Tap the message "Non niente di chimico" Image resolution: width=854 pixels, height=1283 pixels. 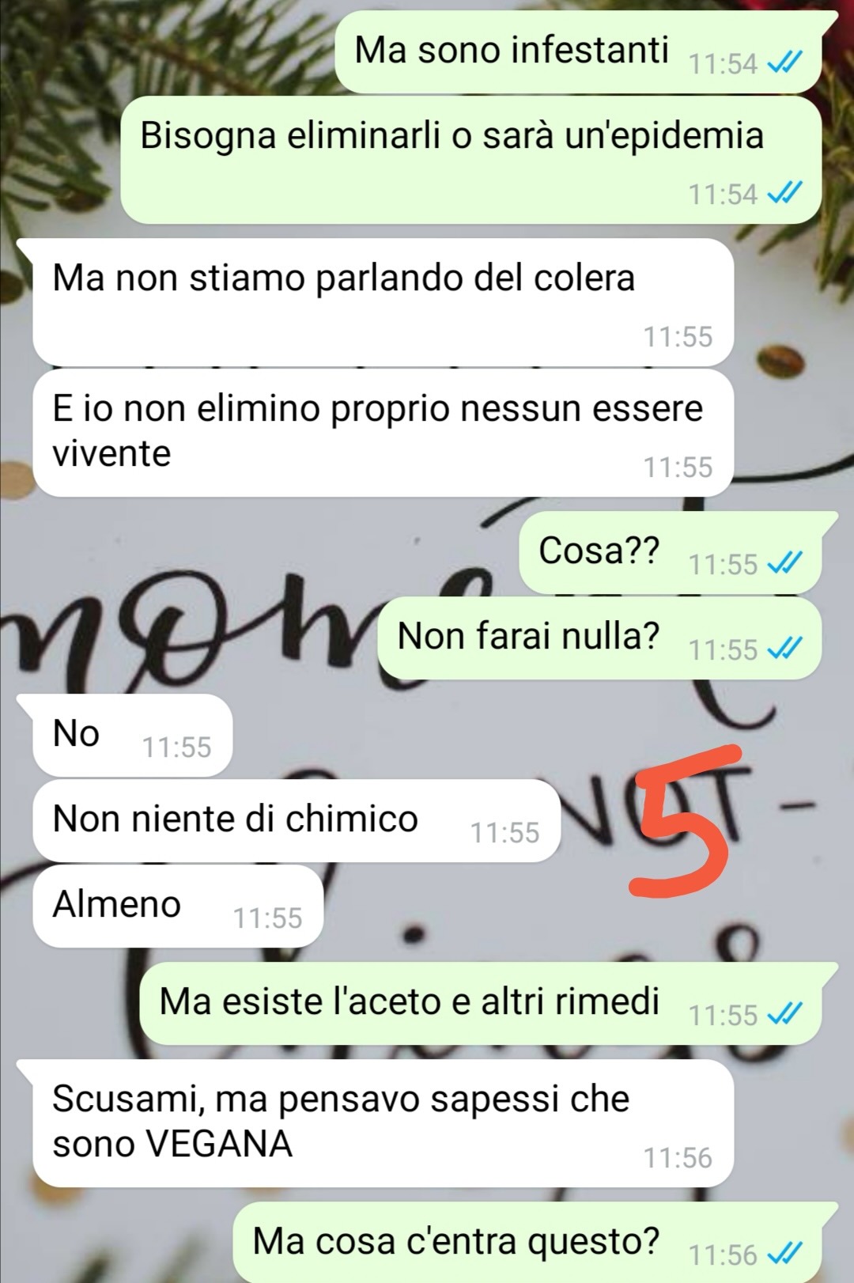tap(297, 821)
